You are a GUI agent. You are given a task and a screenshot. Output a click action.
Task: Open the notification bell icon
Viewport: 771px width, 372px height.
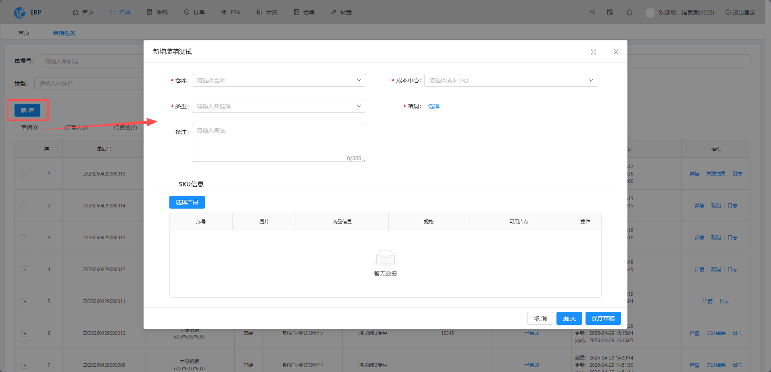pyautogui.click(x=629, y=12)
